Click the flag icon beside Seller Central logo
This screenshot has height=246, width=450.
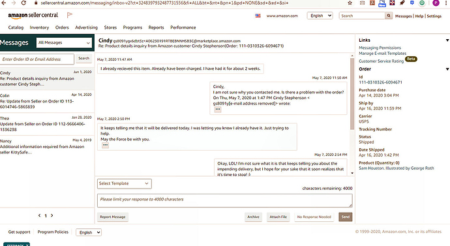click(69, 15)
